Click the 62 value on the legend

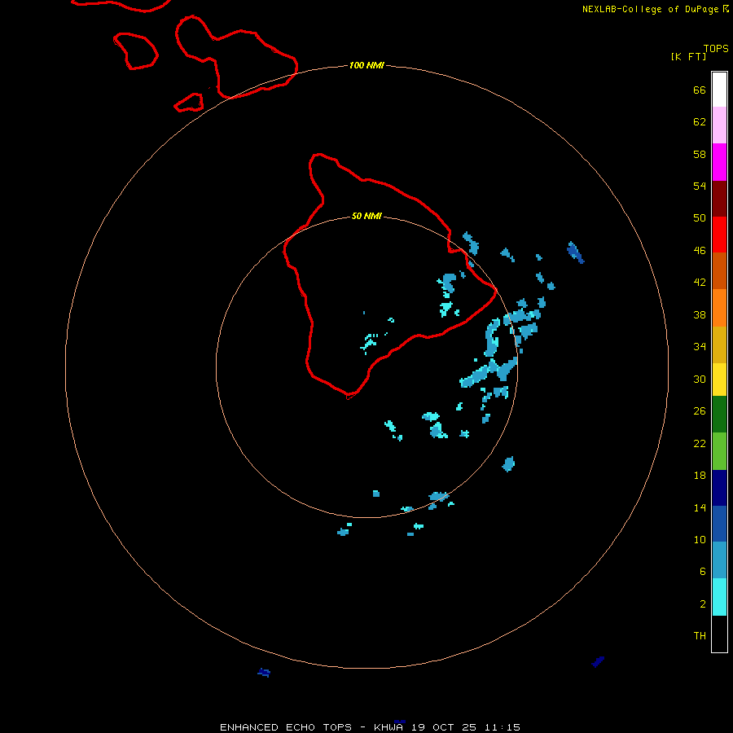coord(700,122)
